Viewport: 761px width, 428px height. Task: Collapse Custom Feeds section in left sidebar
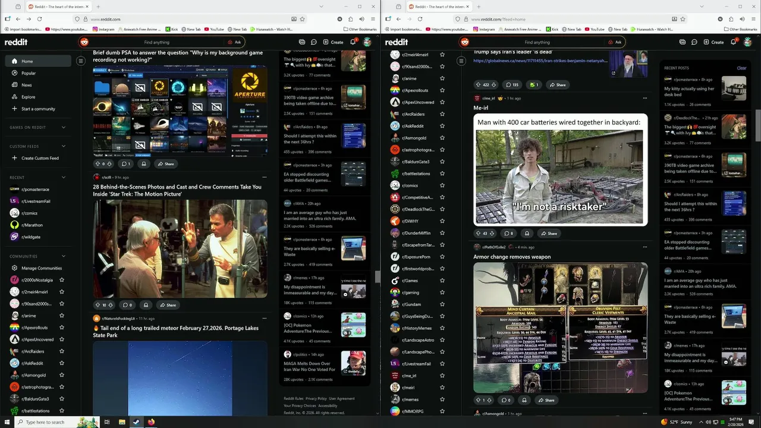coord(64,146)
